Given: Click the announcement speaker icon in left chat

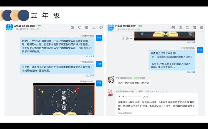Looking at the screenshot, I should 80,27.
